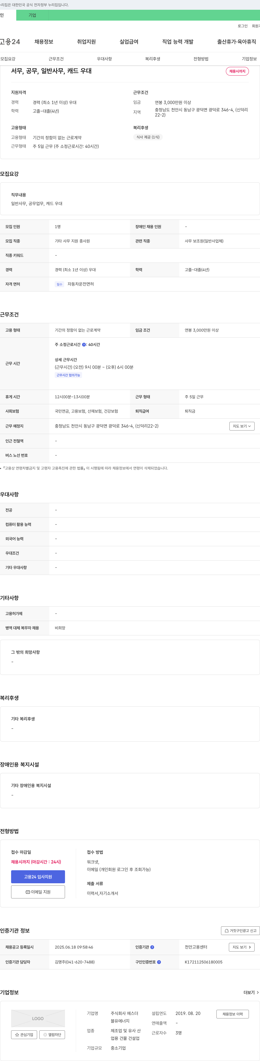The image size is (260, 1061).
Task: Open help icon beside 주 소정근로시간
Action: point(84,345)
